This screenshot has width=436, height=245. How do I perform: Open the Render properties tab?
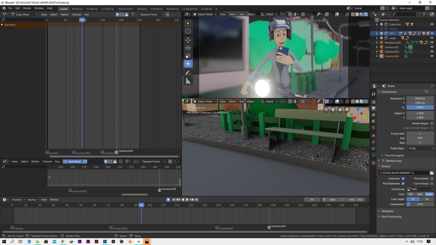click(x=373, y=102)
